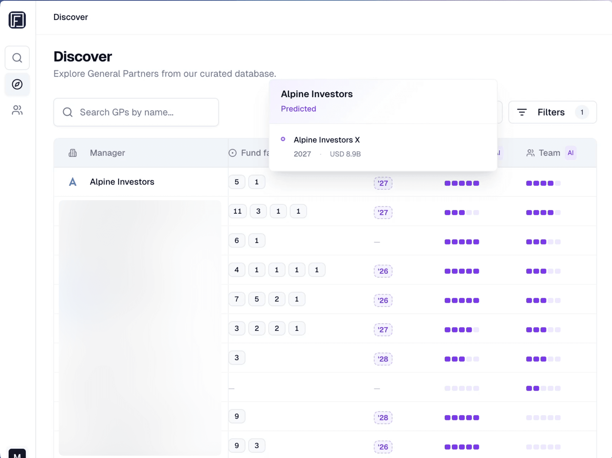Click the fund badge showing 11
The height and width of the screenshot is (458, 612).
click(237, 211)
